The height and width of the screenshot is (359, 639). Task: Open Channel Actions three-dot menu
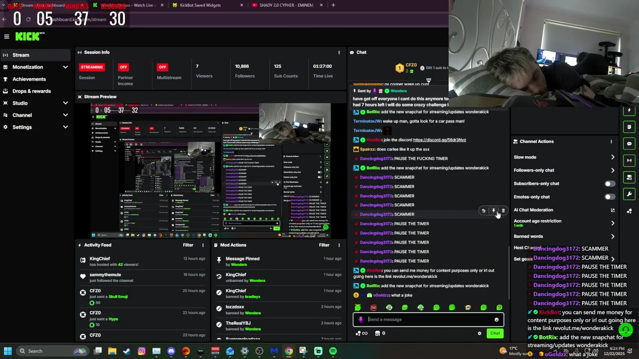click(611, 142)
